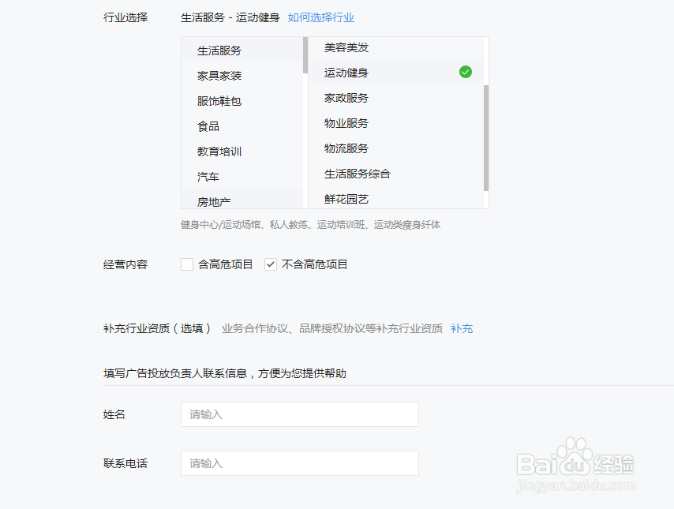The width and height of the screenshot is (674, 509).
Task: Pick the 物流服务 subcategory
Action: pos(396,148)
